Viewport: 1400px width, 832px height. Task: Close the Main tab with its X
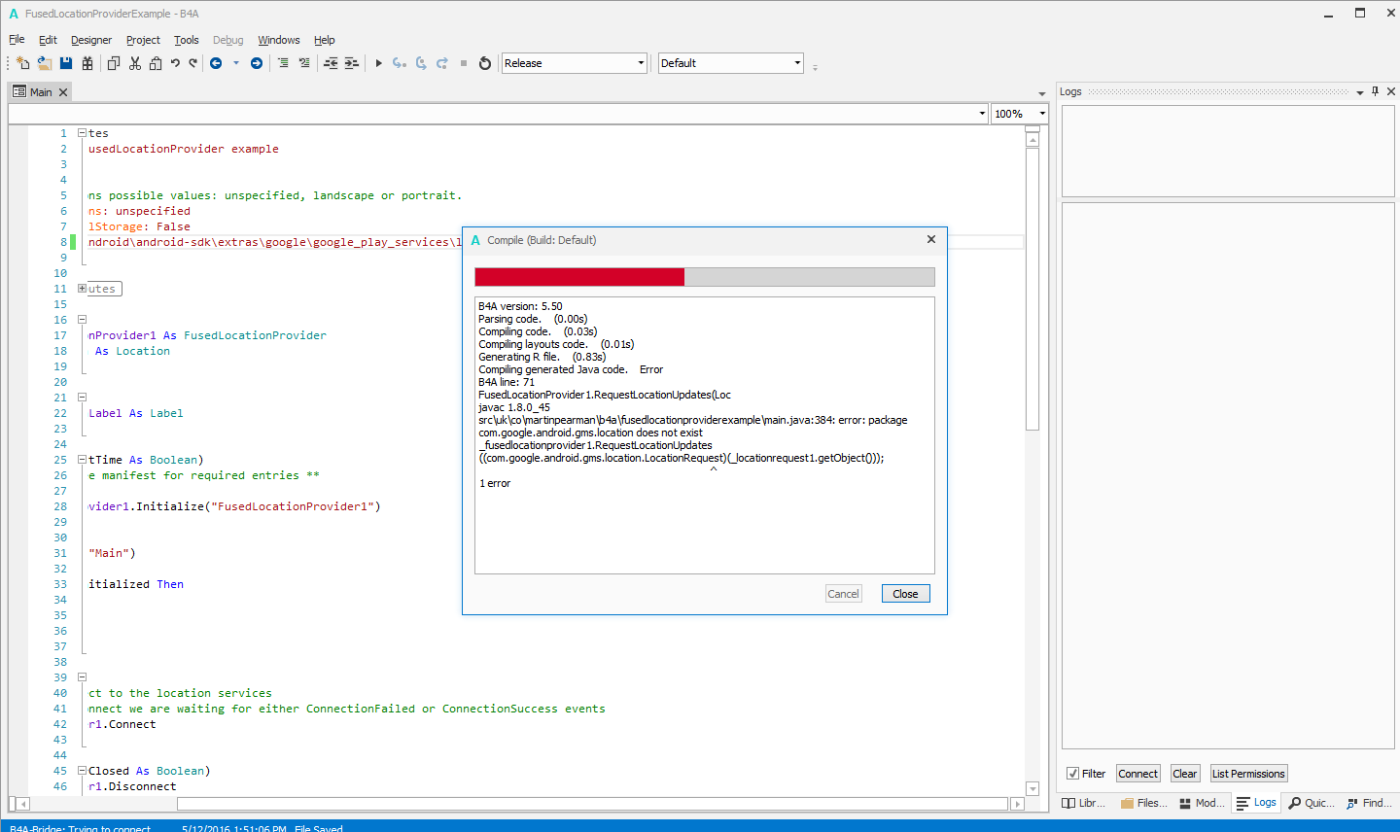click(63, 92)
